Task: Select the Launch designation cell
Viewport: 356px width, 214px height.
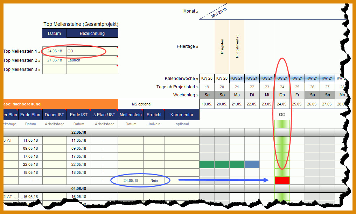Action: pyautogui.click(x=92, y=60)
